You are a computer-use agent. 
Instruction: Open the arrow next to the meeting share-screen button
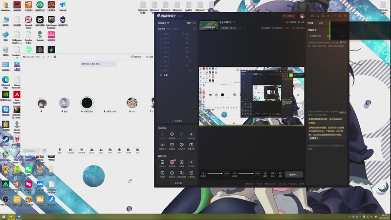coord(86,150)
